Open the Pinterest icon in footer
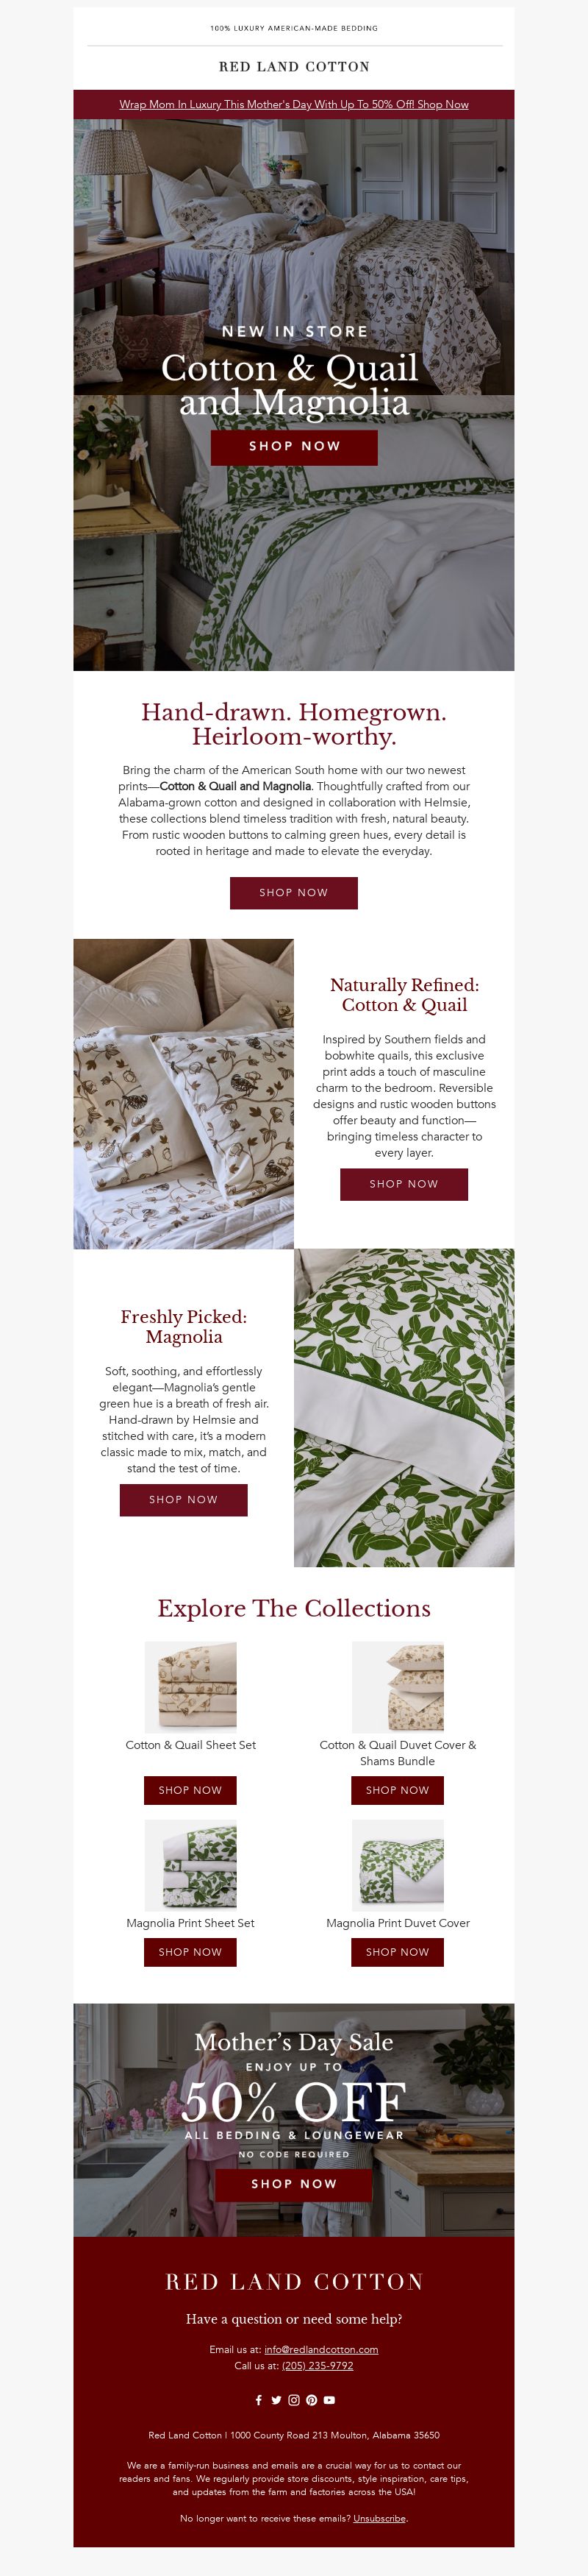 click(312, 2399)
